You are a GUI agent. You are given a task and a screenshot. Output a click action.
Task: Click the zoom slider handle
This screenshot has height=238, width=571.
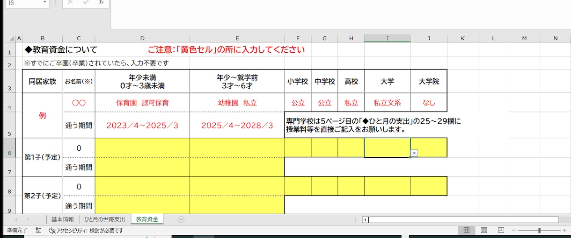tap(540, 231)
